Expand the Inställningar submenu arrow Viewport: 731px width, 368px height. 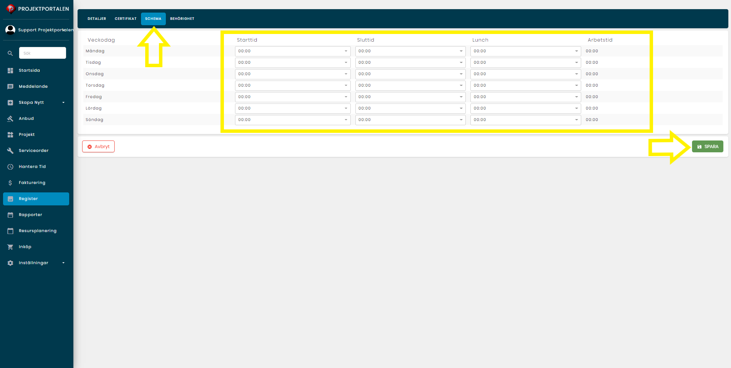(63, 263)
